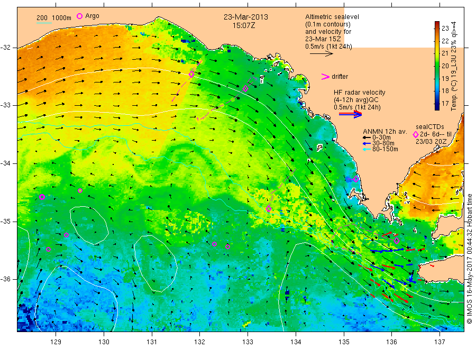Click the 'HF radar velocity' label
Image resolution: width=476 pixels, height=349 pixels.
(x=360, y=92)
